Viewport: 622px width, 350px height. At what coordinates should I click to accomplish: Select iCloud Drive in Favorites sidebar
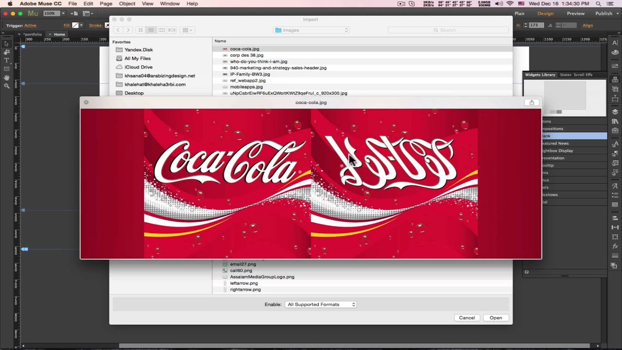click(138, 67)
